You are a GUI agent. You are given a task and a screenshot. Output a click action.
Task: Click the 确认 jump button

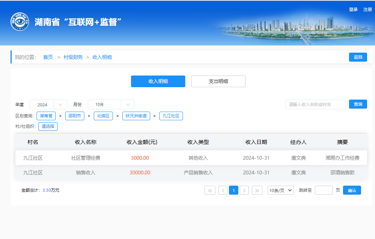tap(352, 191)
